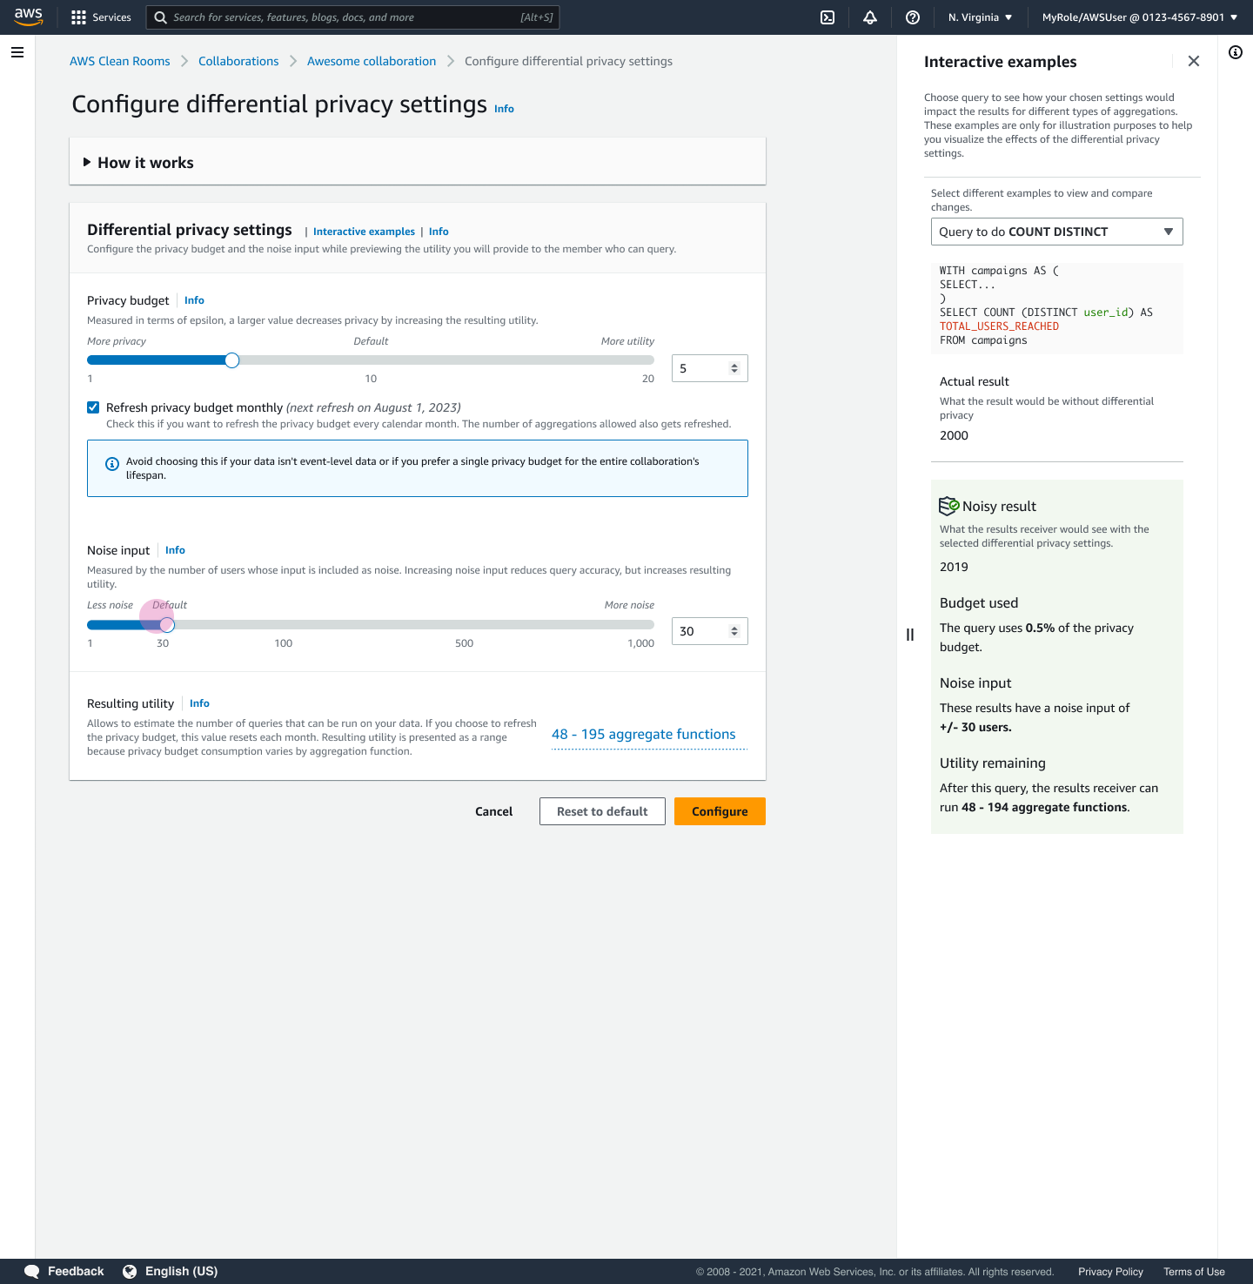This screenshot has height=1284, width=1253.
Task: Click the panel resize handle icon
Action: point(910,635)
